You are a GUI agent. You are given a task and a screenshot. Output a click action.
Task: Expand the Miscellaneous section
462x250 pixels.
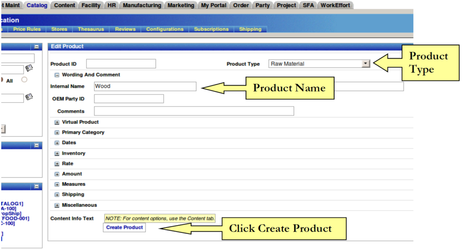(57, 205)
